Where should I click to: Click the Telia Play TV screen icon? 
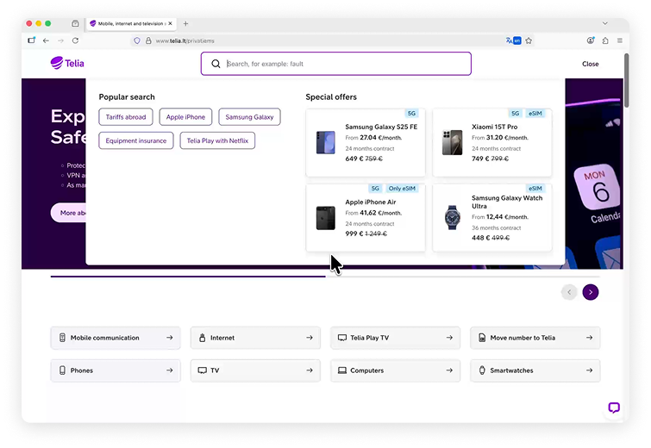342,338
